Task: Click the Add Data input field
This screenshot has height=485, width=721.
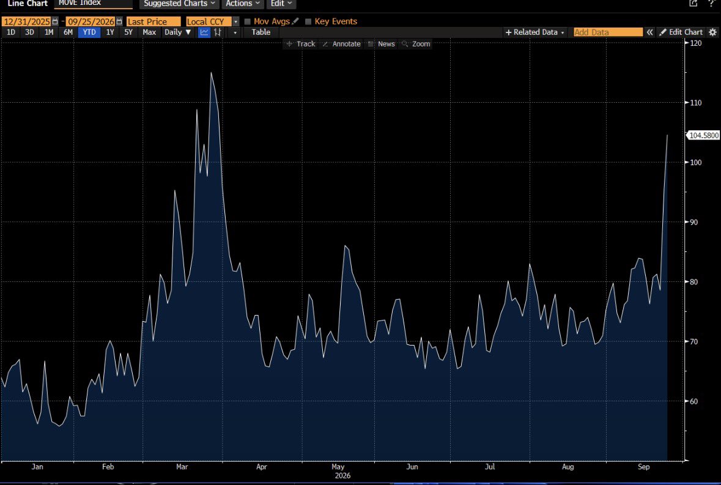Action: point(608,32)
